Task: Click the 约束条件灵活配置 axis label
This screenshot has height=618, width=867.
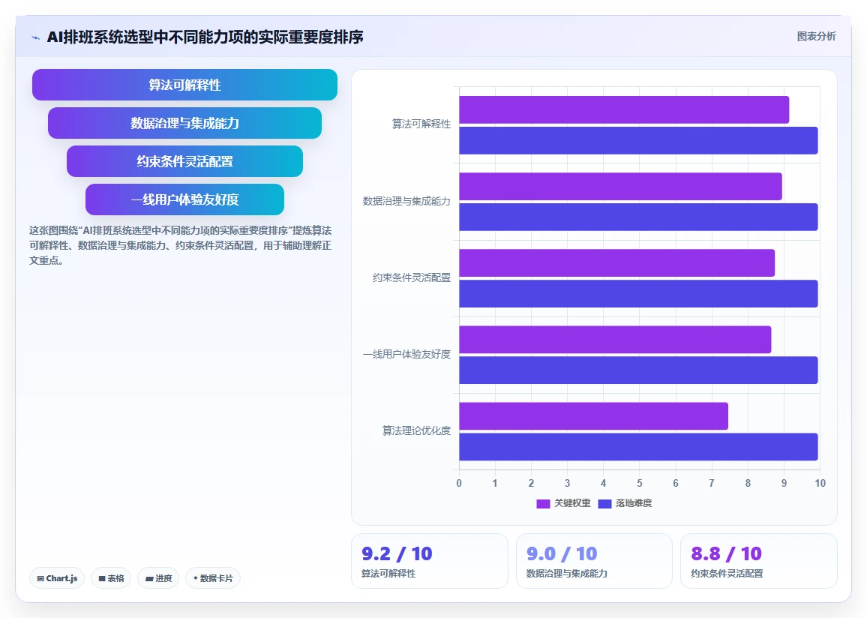Action: coord(412,277)
